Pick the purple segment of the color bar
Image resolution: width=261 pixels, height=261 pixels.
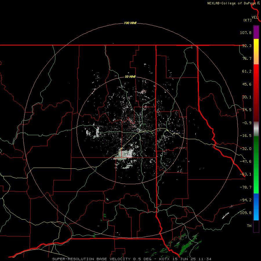[256, 32]
